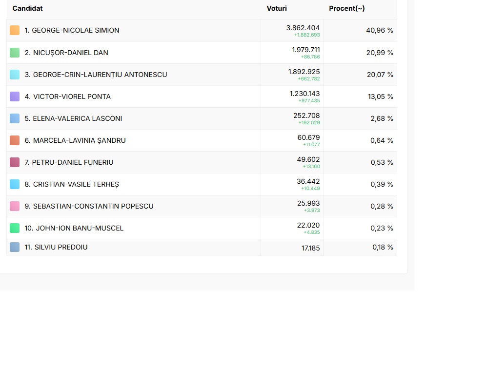Select the orange-red swatch for Marcela-Lavinia Șandru
Screen dimensions: 487x366
pos(15,140)
